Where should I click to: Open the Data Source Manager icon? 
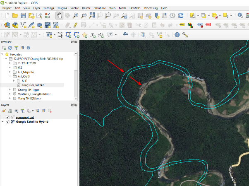point(7,25)
